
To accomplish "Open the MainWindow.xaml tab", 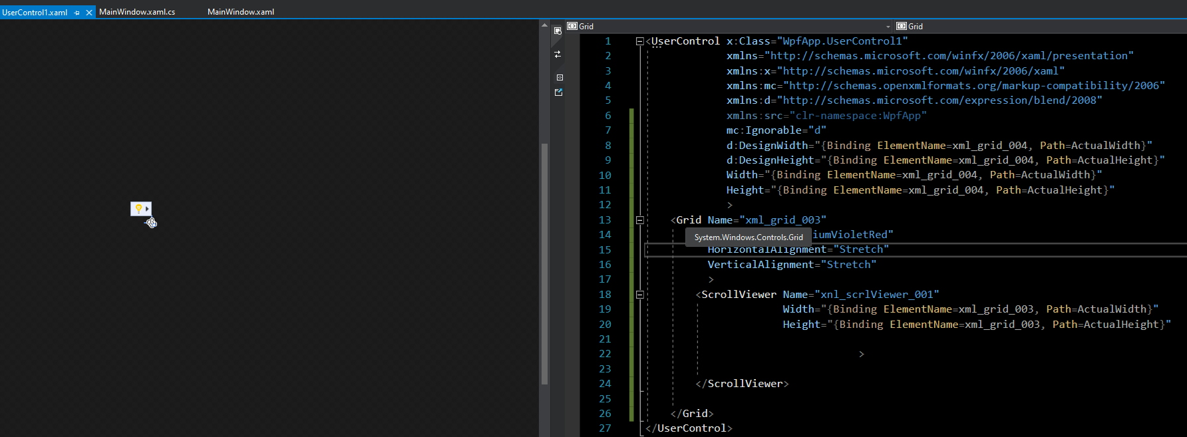I will (x=241, y=12).
